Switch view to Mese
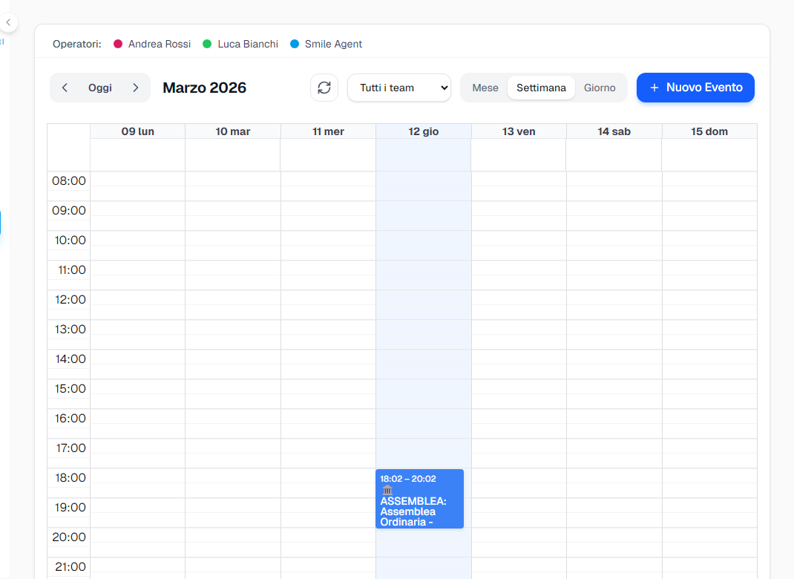The width and height of the screenshot is (794, 579). point(485,88)
